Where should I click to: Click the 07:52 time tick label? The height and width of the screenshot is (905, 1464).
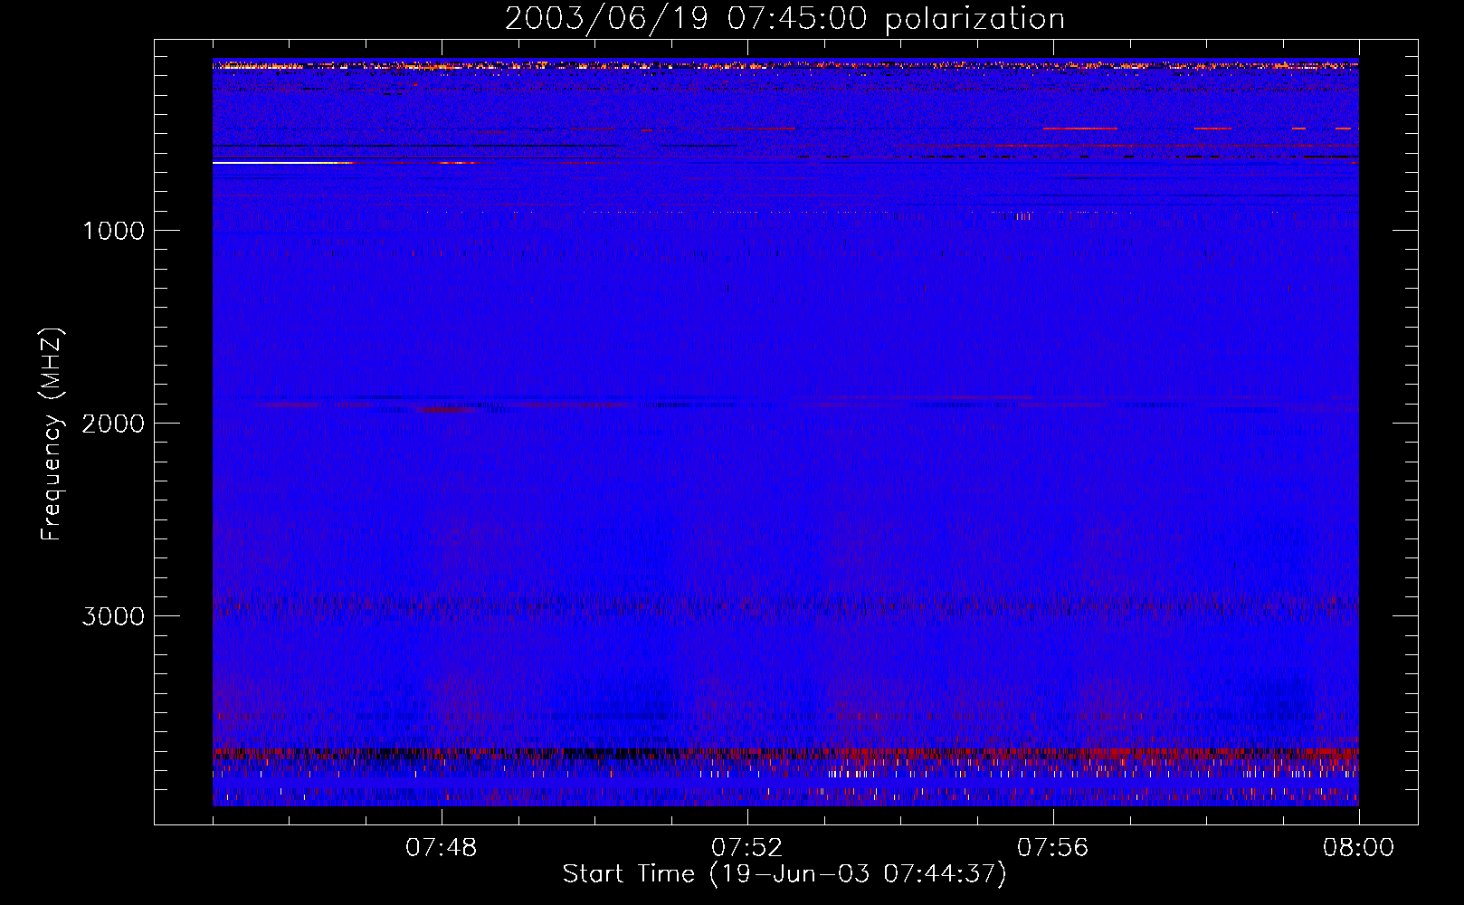(747, 848)
